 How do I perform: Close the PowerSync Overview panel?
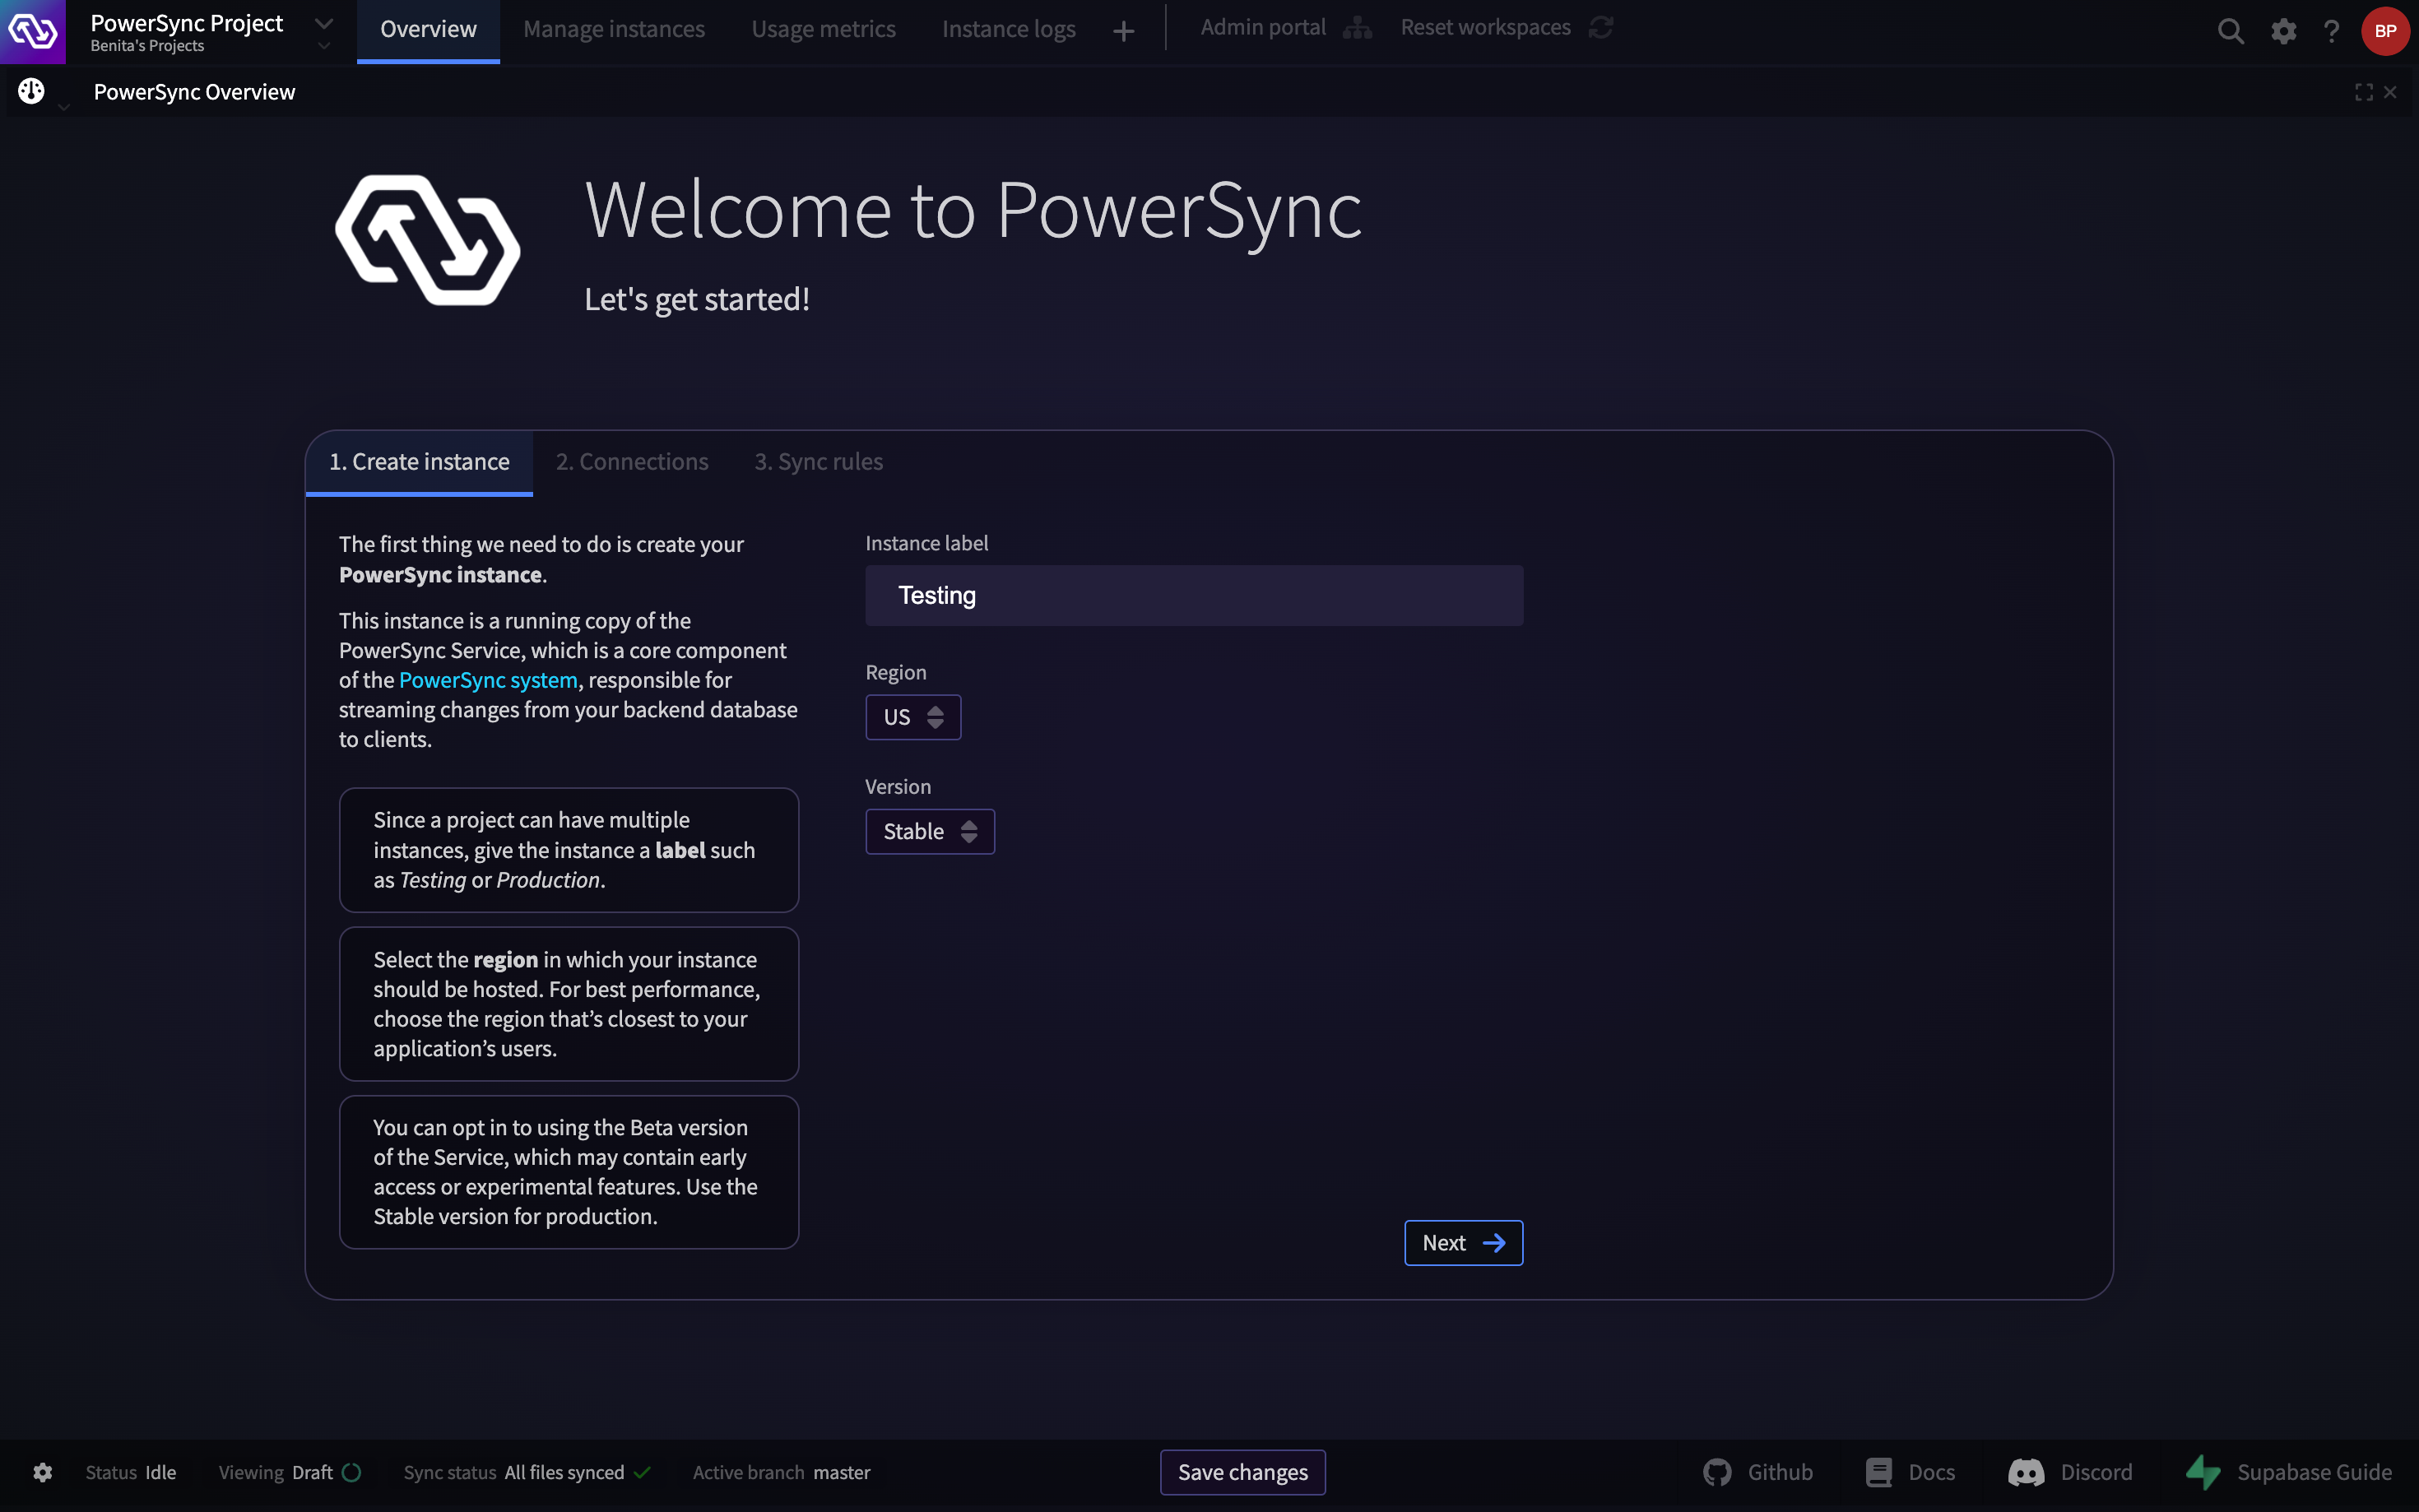pos(2390,92)
